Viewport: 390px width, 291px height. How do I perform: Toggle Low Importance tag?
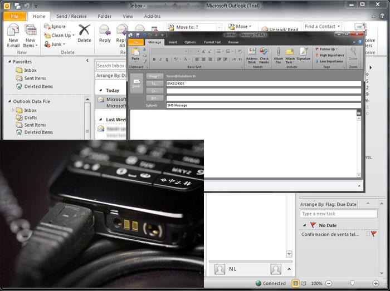(x=329, y=61)
